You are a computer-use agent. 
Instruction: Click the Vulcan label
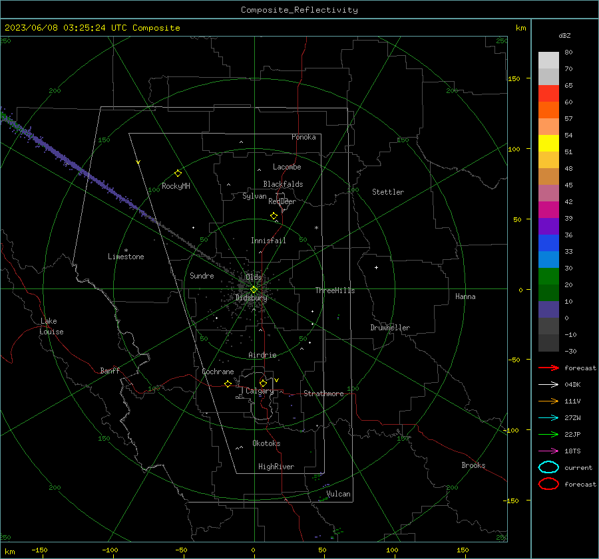[x=338, y=494]
